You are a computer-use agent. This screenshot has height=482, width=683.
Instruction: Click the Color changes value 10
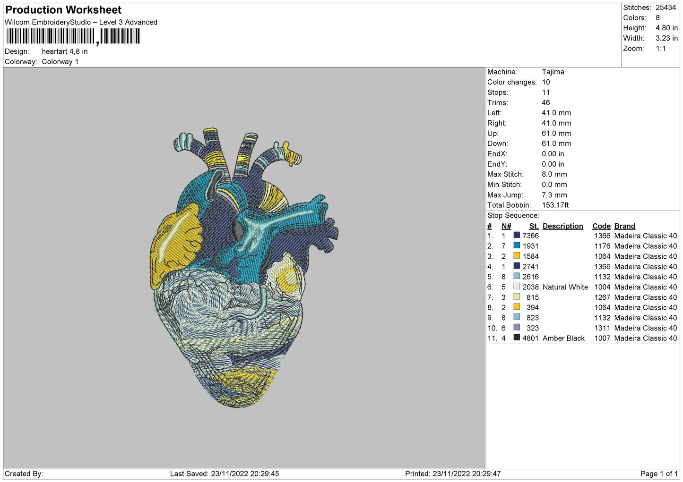[545, 82]
